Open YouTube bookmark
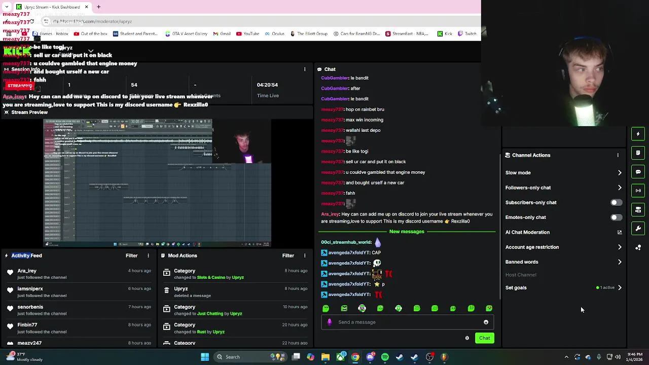This screenshot has width=649, height=365. coord(247,33)
